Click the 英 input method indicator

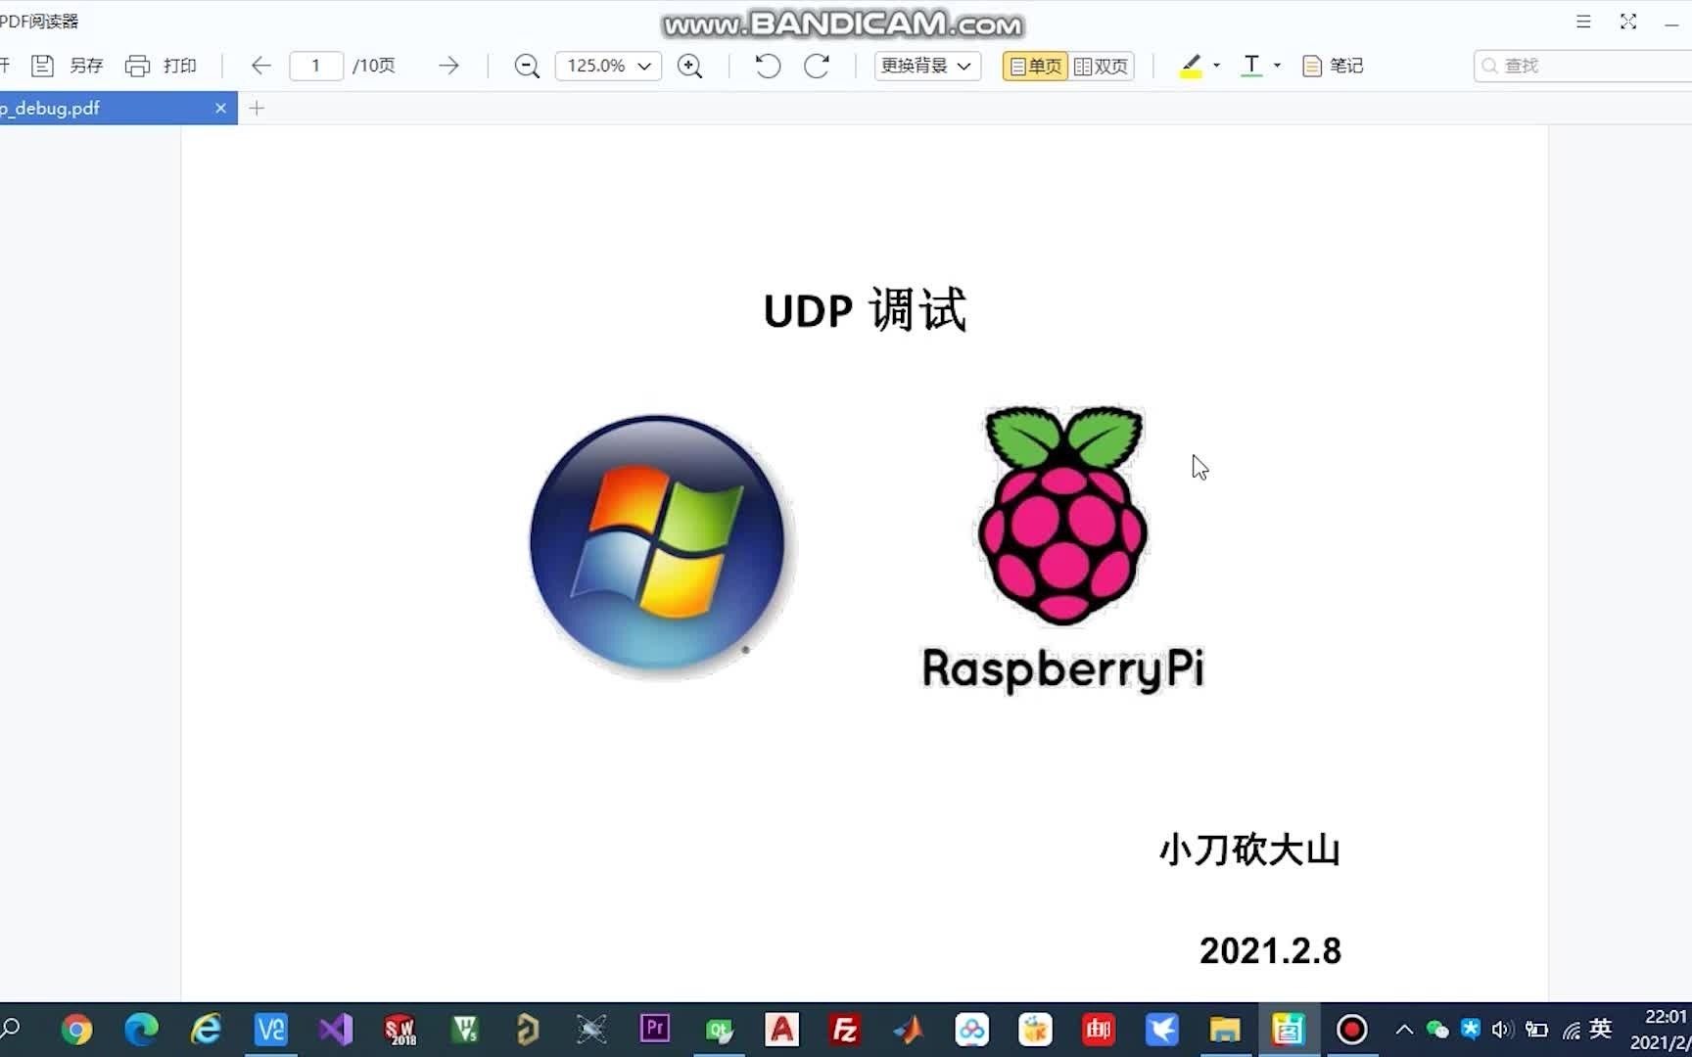1600,1029
